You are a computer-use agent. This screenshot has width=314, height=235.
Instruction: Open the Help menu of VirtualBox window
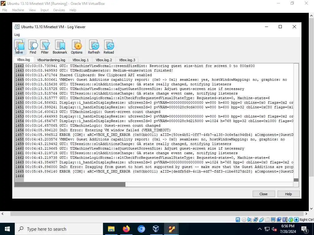click(x=73, y=10)
